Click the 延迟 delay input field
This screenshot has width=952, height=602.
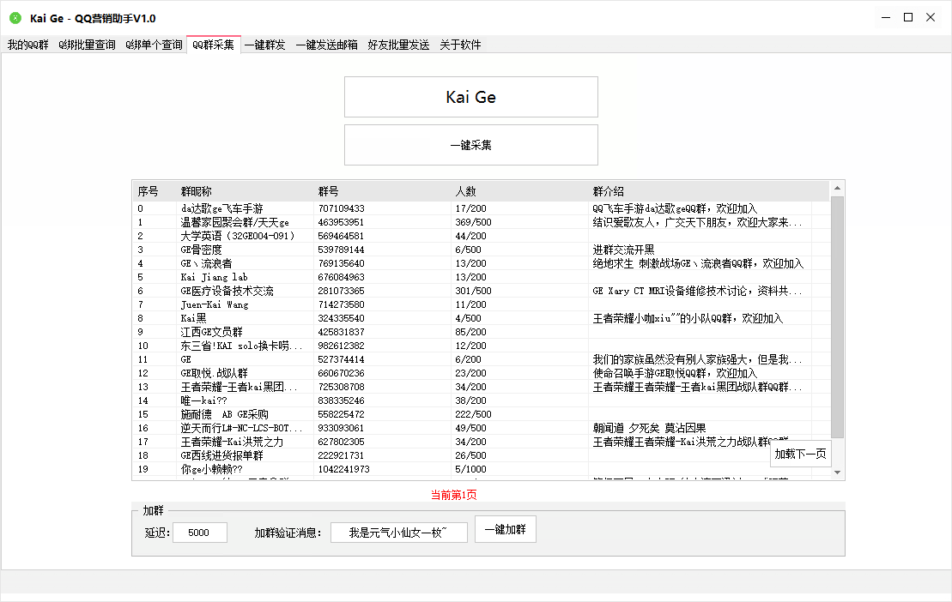tap(199, 533)
